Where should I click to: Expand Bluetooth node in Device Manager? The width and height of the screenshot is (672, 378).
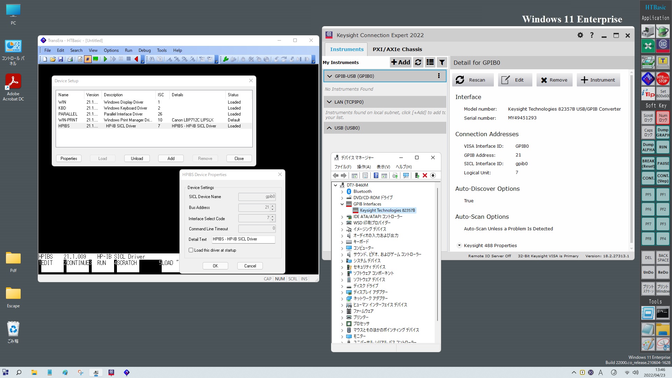coord(342,191)
